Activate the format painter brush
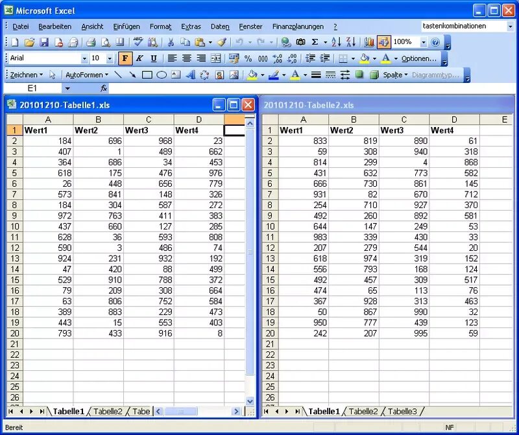This screenshot has width=519, height=435. 222,42
